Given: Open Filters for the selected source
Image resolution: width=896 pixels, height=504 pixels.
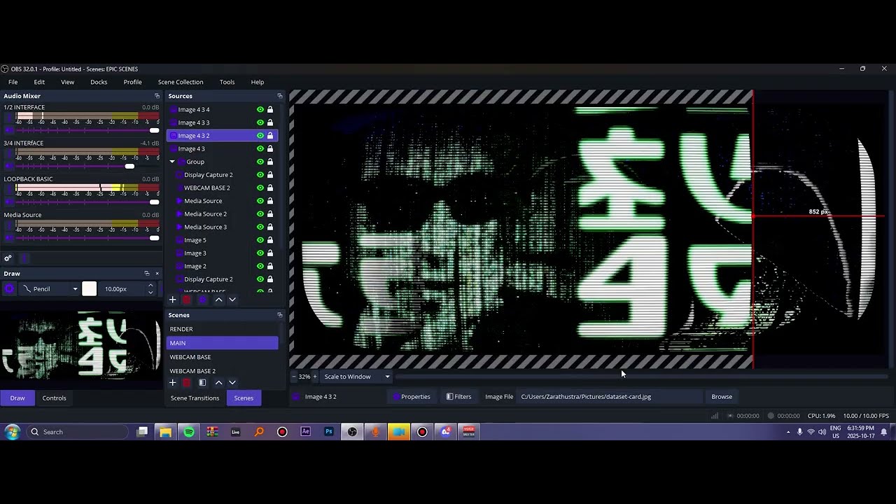Looking at the screenshot, I should pos(458,397).
